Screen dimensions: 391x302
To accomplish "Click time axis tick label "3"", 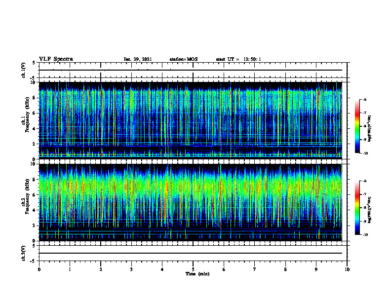I will 131,269.
